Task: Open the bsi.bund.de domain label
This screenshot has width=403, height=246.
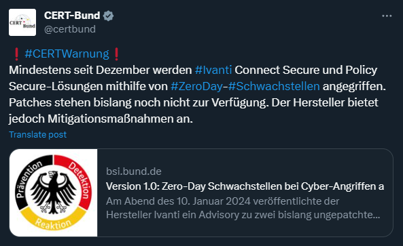Action: click(134, 171)
